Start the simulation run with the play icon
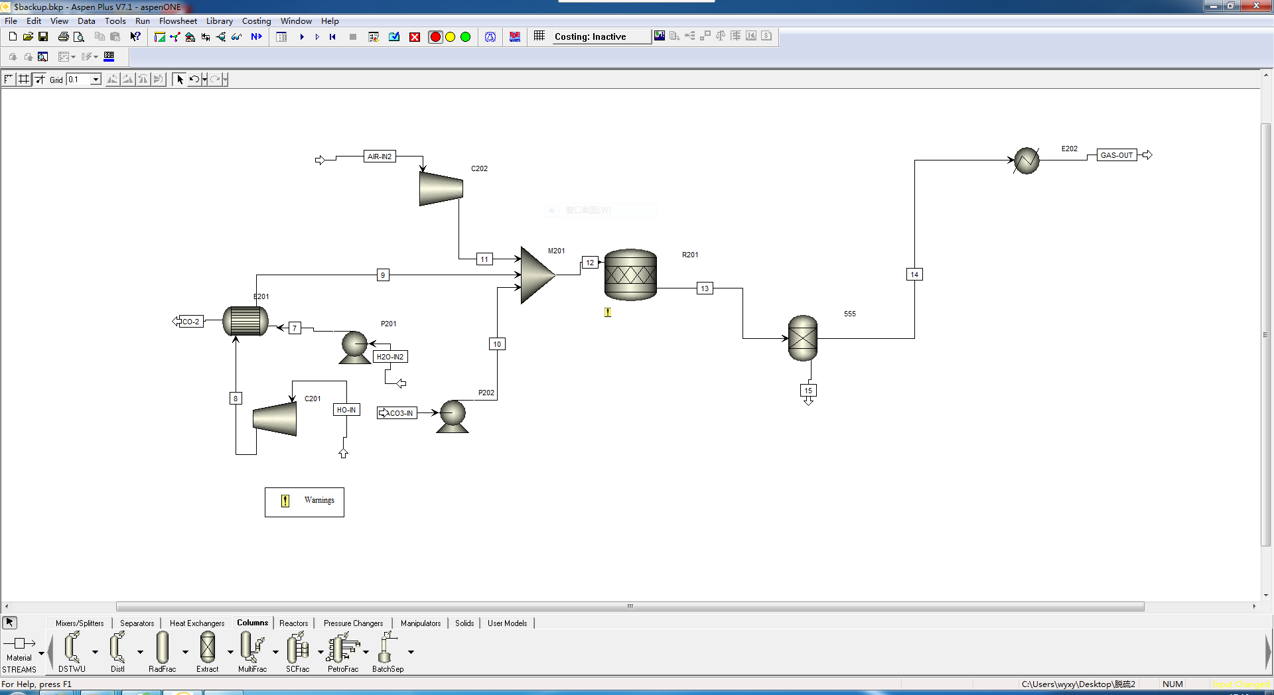The height and width of the screenshot is (695, 1274). [x=302, y=36]
